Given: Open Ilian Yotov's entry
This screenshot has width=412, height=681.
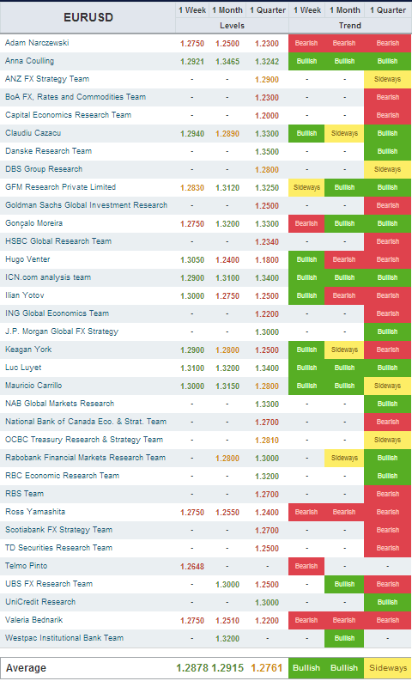Looking at the screenshot, I should [25, 295].
